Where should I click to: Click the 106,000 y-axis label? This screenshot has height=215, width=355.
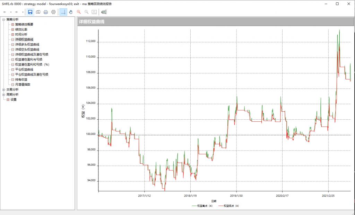coord(90,88)
